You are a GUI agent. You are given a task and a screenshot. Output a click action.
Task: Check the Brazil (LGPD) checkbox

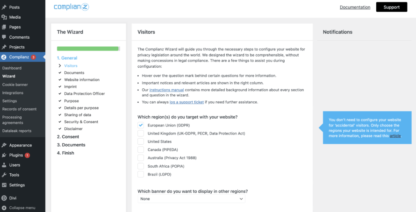click(x=141, y=174)
